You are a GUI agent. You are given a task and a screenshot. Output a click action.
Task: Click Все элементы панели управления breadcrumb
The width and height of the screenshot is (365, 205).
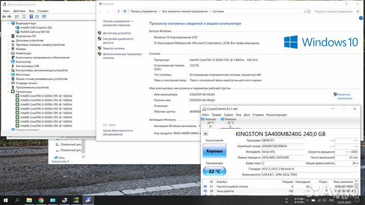(185, 11)
